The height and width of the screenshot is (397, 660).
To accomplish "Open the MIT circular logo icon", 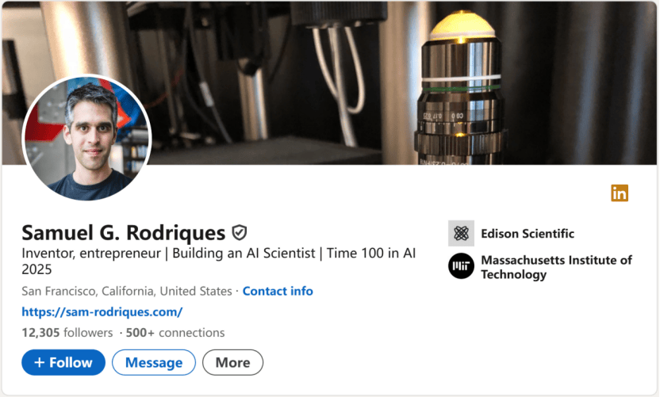I will (x=462, y=266).
